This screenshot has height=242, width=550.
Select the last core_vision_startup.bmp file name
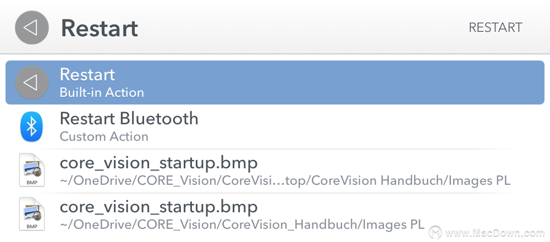(158, 207)
